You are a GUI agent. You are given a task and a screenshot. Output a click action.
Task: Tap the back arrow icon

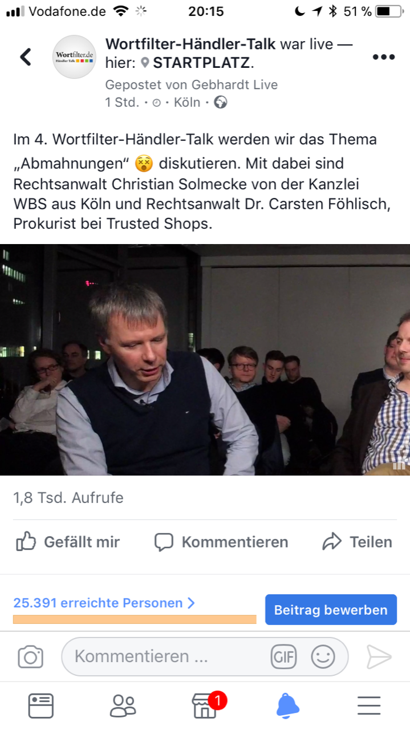point(26,56)
